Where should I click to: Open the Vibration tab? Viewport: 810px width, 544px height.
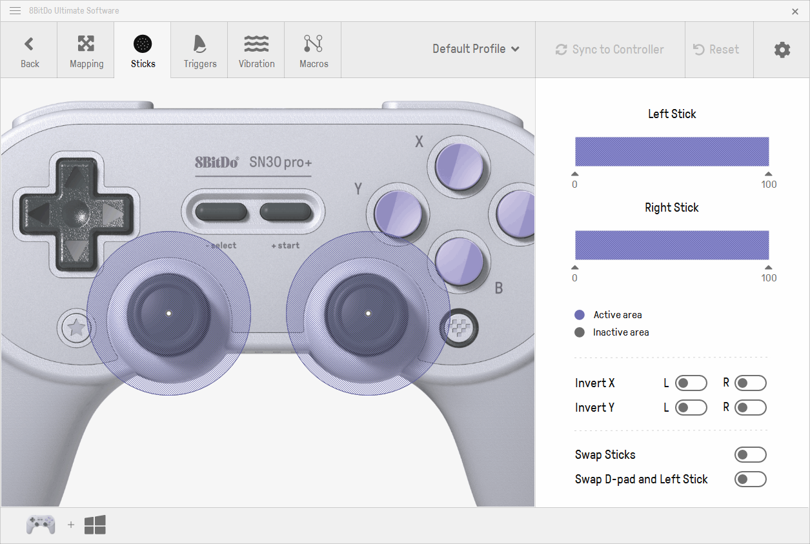256,50
